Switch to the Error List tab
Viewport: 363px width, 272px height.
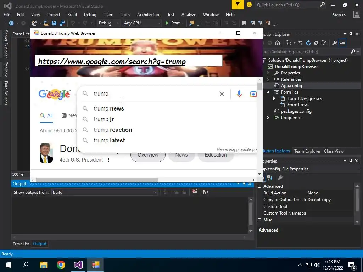21,244
